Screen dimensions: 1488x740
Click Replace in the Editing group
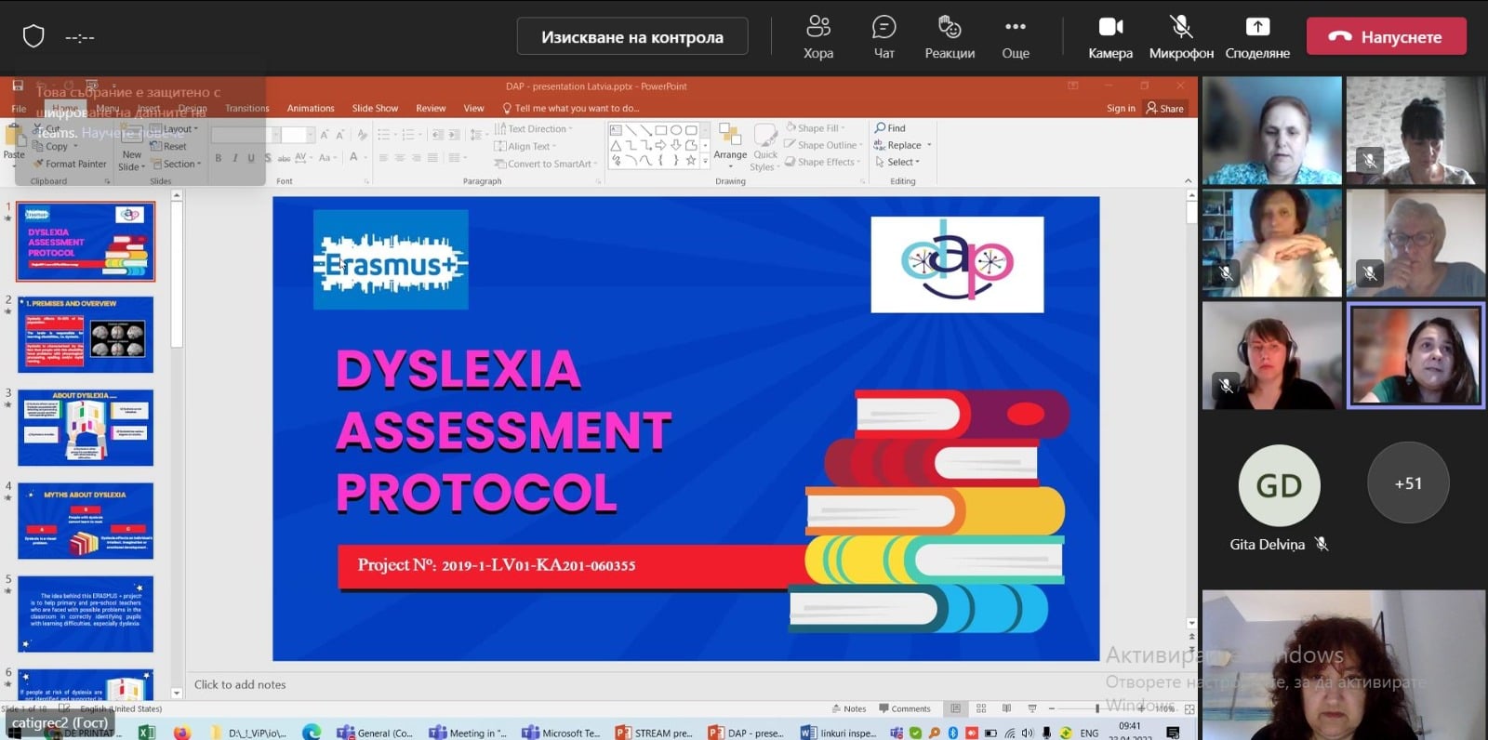click(x=902, y=145)
